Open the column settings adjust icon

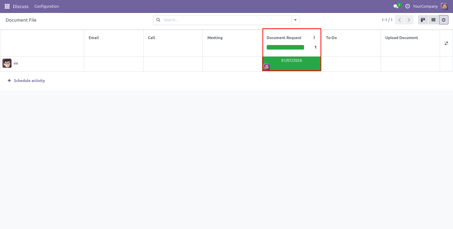[x=446, y=43]
